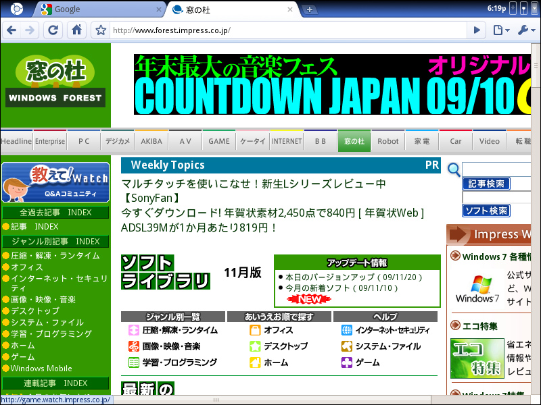Open the AV nav tab

pos(185,141)
